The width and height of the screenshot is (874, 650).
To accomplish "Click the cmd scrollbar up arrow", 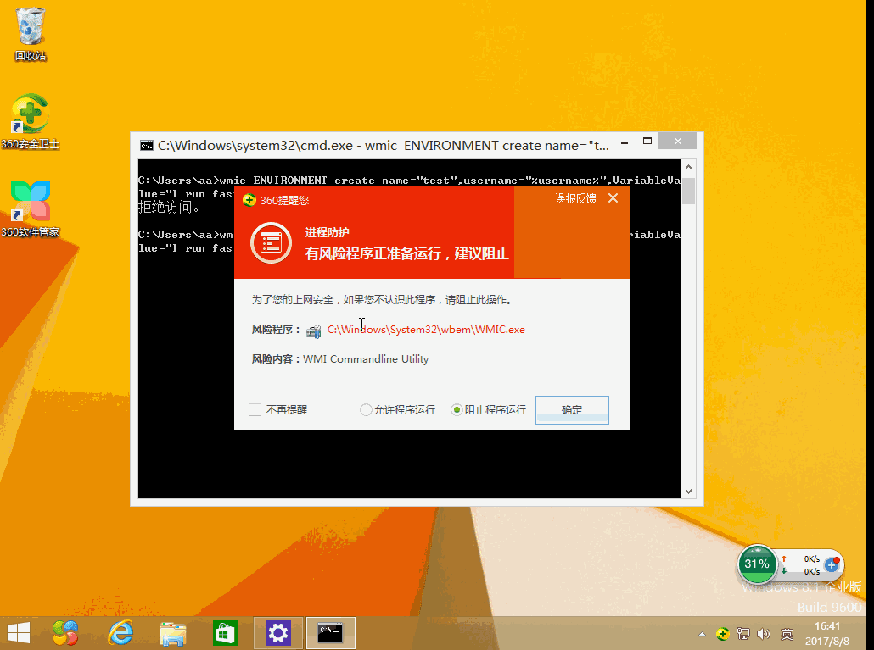I will coord(688,167).
